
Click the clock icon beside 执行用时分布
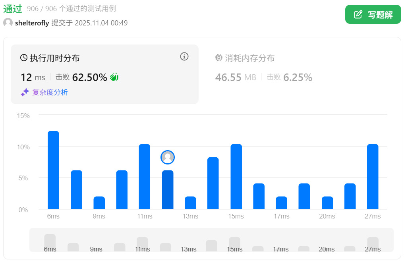(x=24, y=58)
